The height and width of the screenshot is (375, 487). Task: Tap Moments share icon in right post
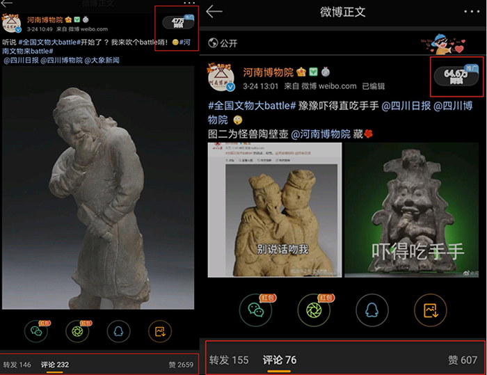click(314, 310)
